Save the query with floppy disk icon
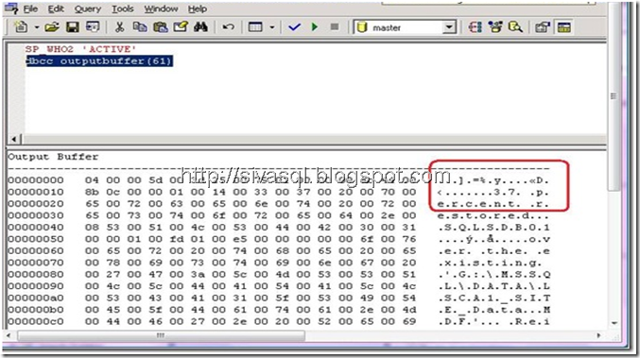 click(x=72, y=27)
